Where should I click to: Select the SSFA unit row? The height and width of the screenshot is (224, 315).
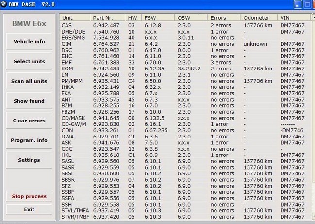pos(185,198)
